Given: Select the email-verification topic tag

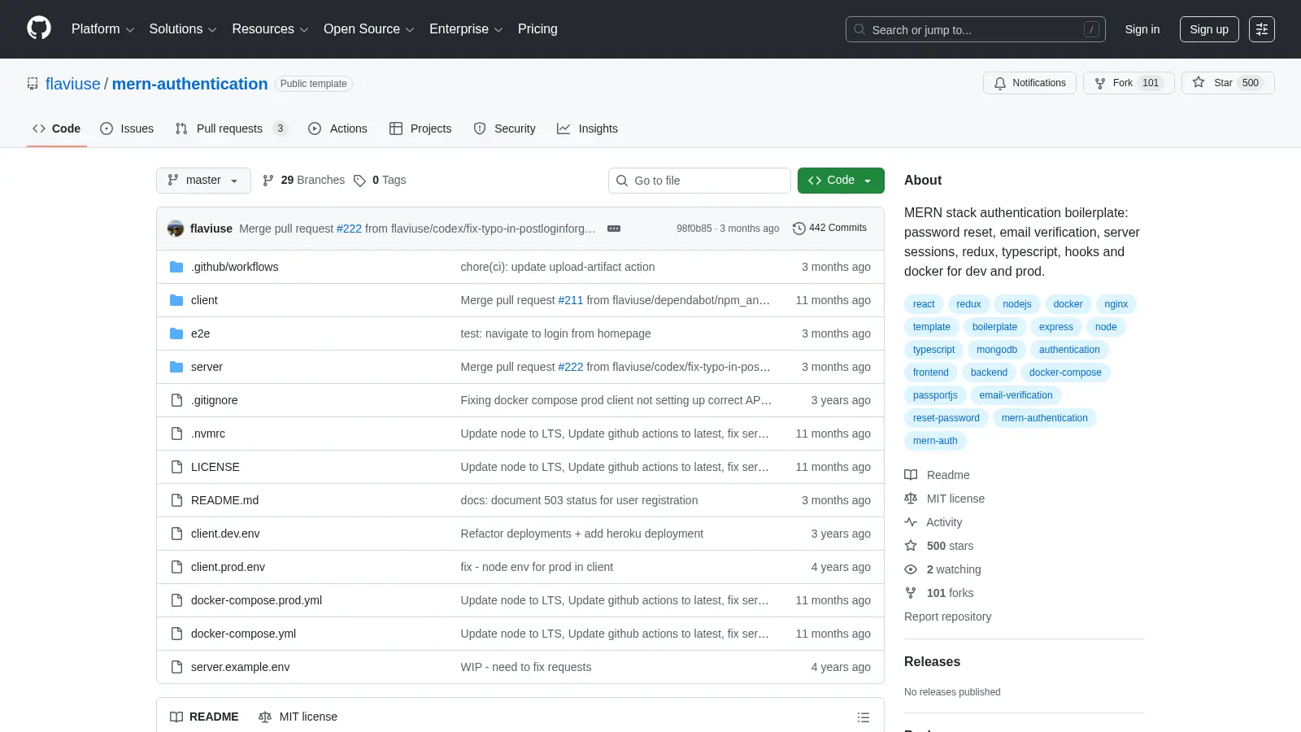Looking at the screenshot, I should point(1016,395).
